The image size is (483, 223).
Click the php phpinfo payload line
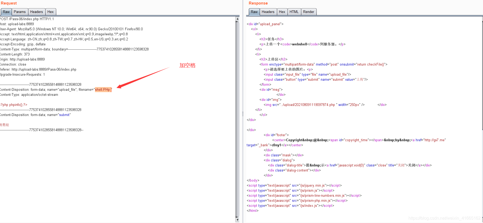[x=14, y=105]
